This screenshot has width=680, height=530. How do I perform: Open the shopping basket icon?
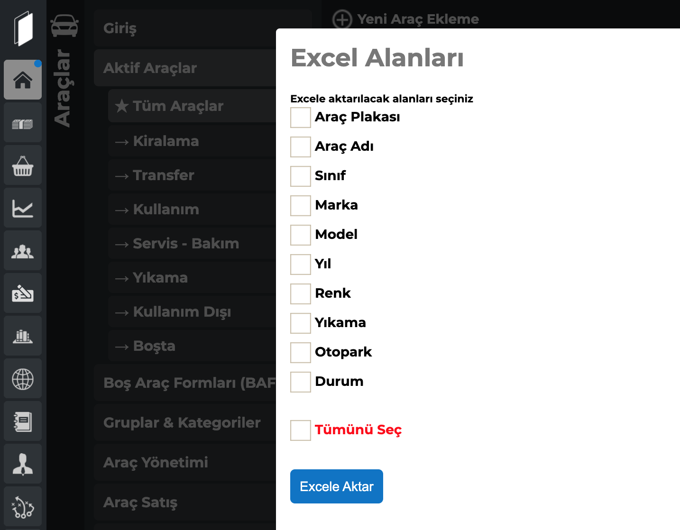23,165
